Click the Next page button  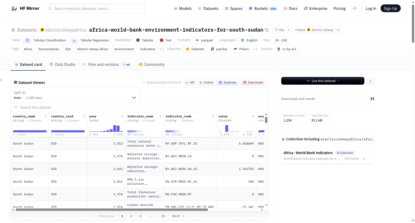pyautogui.click(x=178, y=216)
